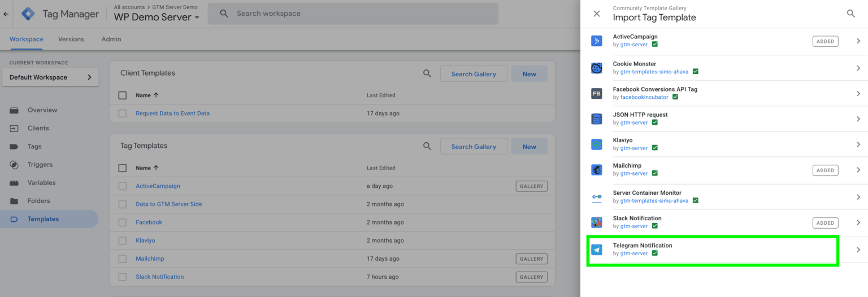
Task: Click Search Gallery in Tag Templates
Action: point(474,147)
